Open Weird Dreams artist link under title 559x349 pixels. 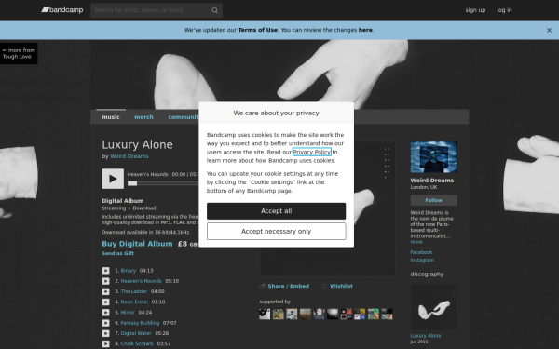[130, 156]
